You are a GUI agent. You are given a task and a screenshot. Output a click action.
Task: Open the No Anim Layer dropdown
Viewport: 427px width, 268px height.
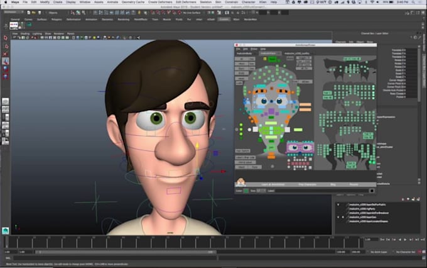tap(379, 252)
